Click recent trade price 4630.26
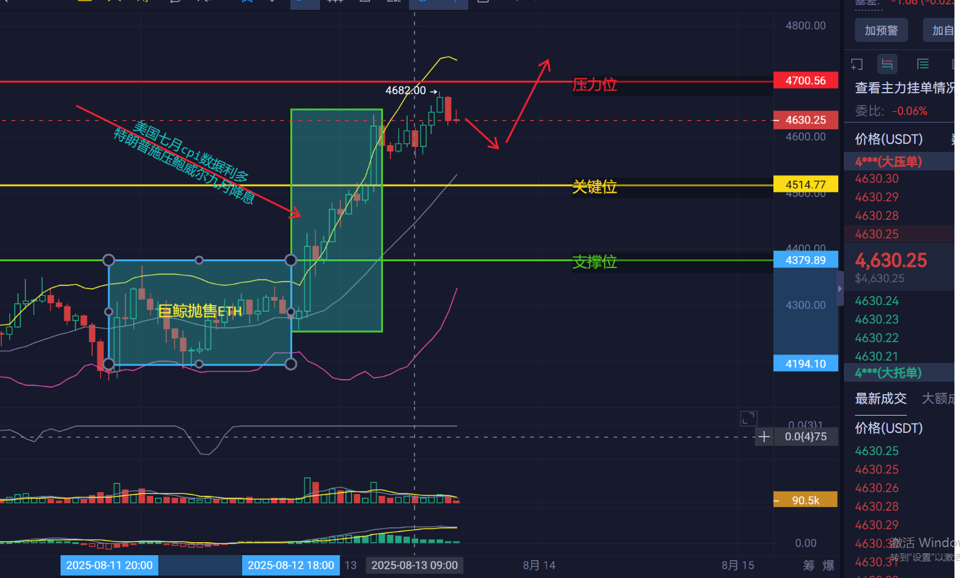Viewport: 960px width, 578px height. [877, 488]
